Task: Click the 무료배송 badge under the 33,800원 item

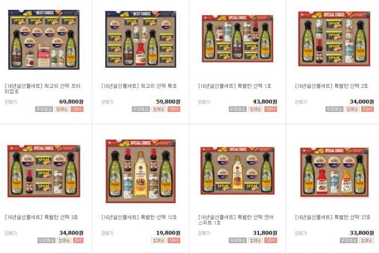Action: click(348, 240)
